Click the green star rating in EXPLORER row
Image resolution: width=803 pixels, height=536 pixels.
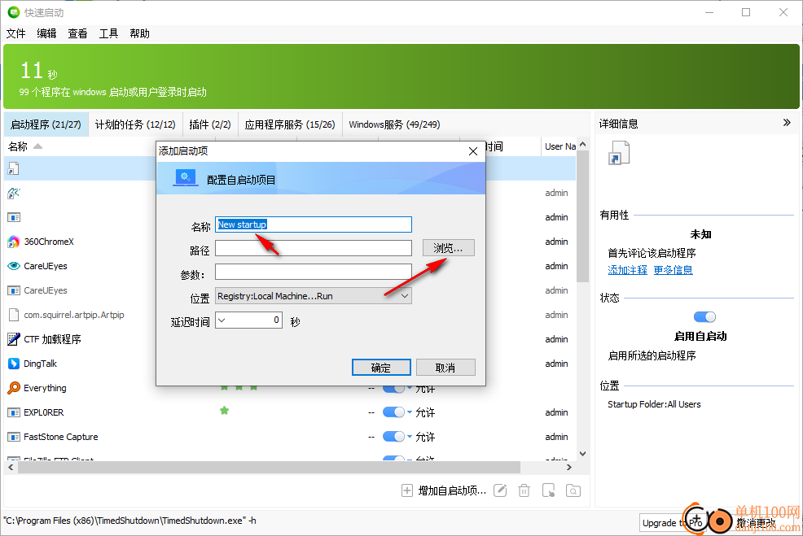(x=224, y=411)
